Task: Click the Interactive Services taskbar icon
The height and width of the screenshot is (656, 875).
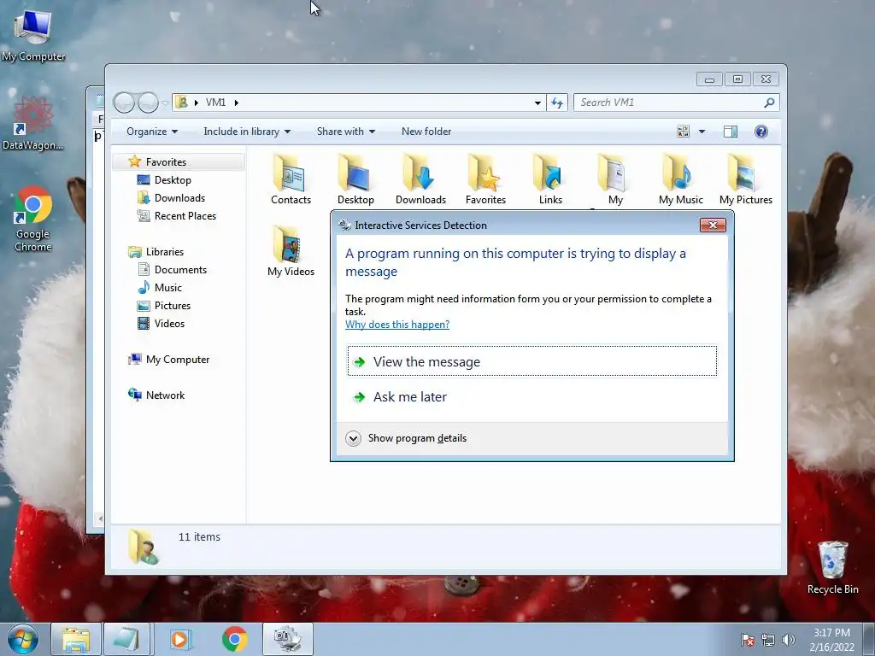Action: 288,639
